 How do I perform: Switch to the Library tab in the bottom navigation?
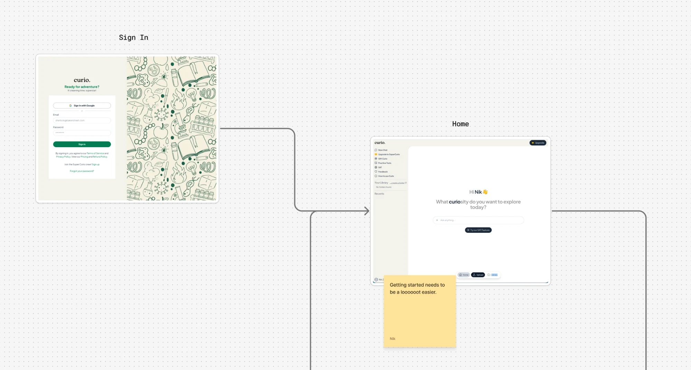click(493, 275)
